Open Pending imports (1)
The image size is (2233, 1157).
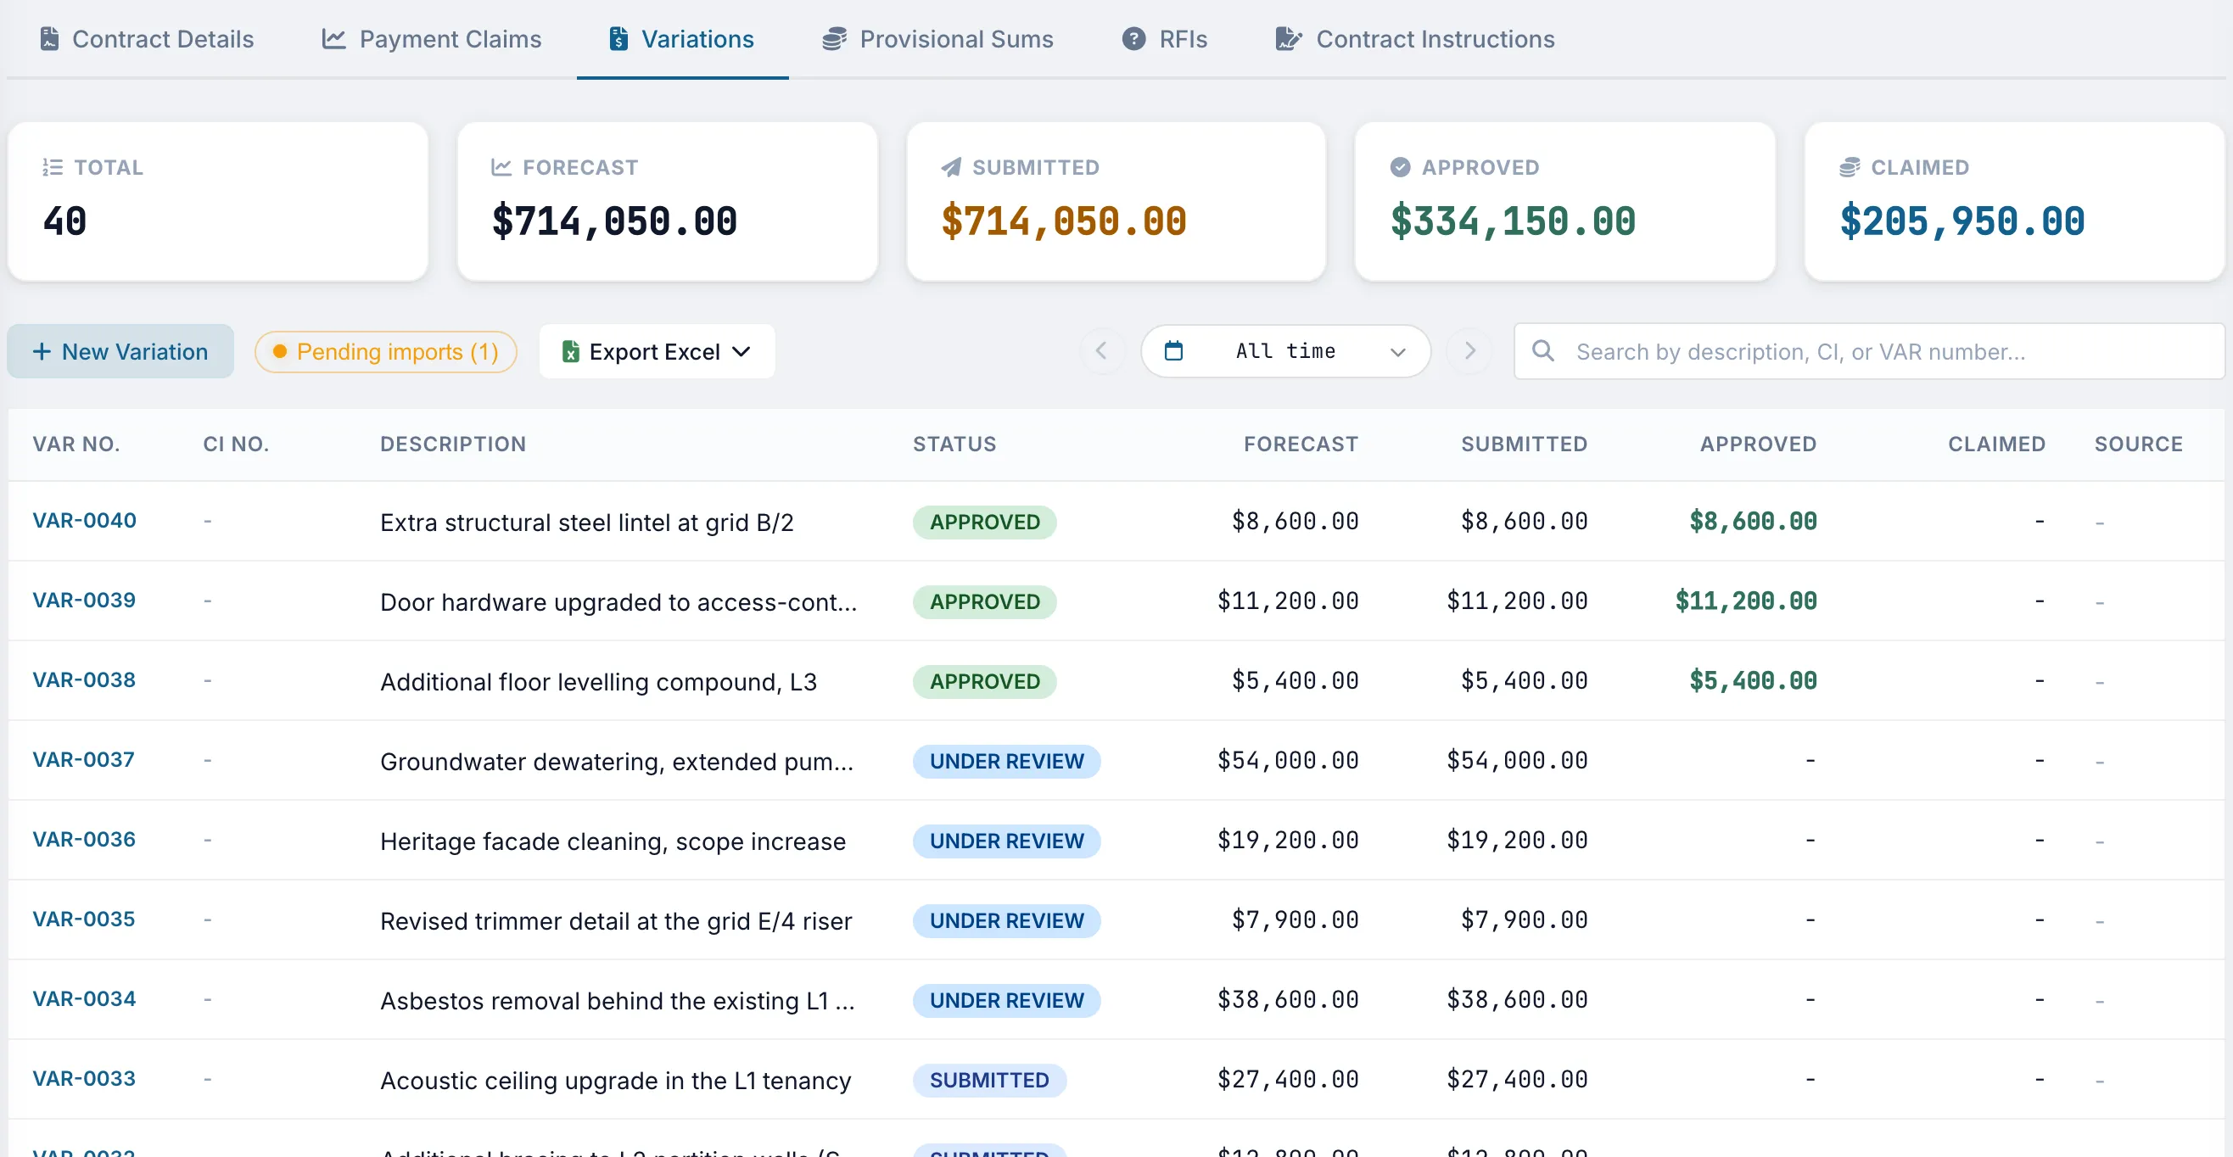tap(386, 351)
